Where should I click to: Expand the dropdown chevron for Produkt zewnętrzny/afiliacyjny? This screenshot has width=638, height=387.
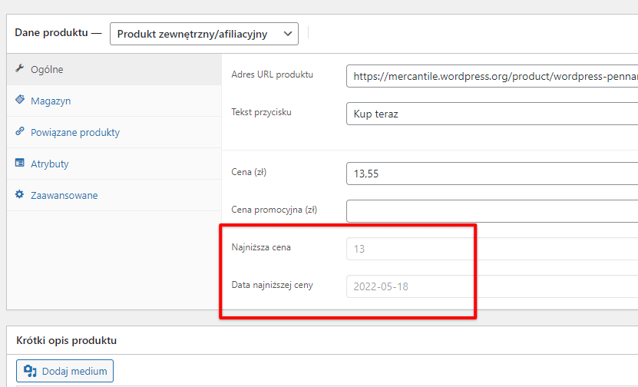288,34
